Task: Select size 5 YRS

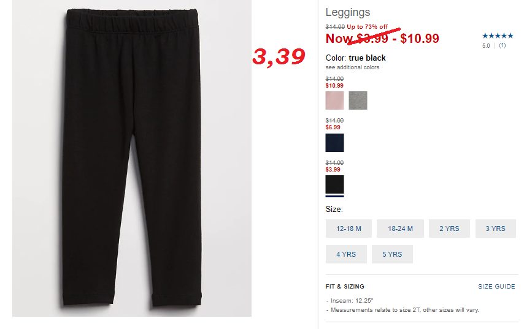Action: (x=392, y=254)
